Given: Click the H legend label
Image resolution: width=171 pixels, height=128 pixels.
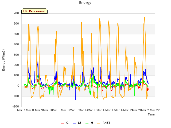Looking at the screenshot, I should (x=92, y=123).
